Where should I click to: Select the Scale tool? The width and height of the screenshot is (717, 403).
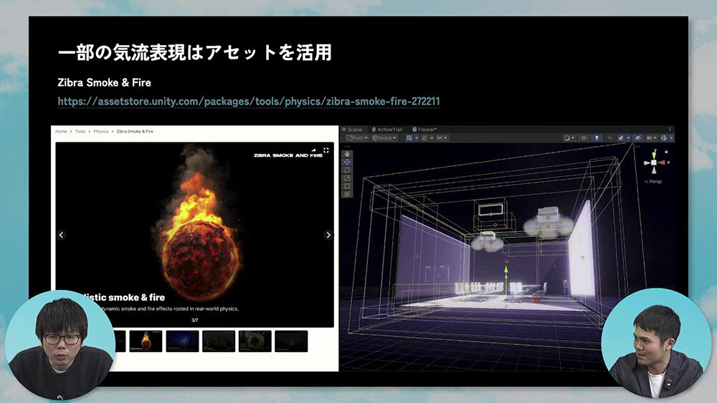click(x=348, y=178)
